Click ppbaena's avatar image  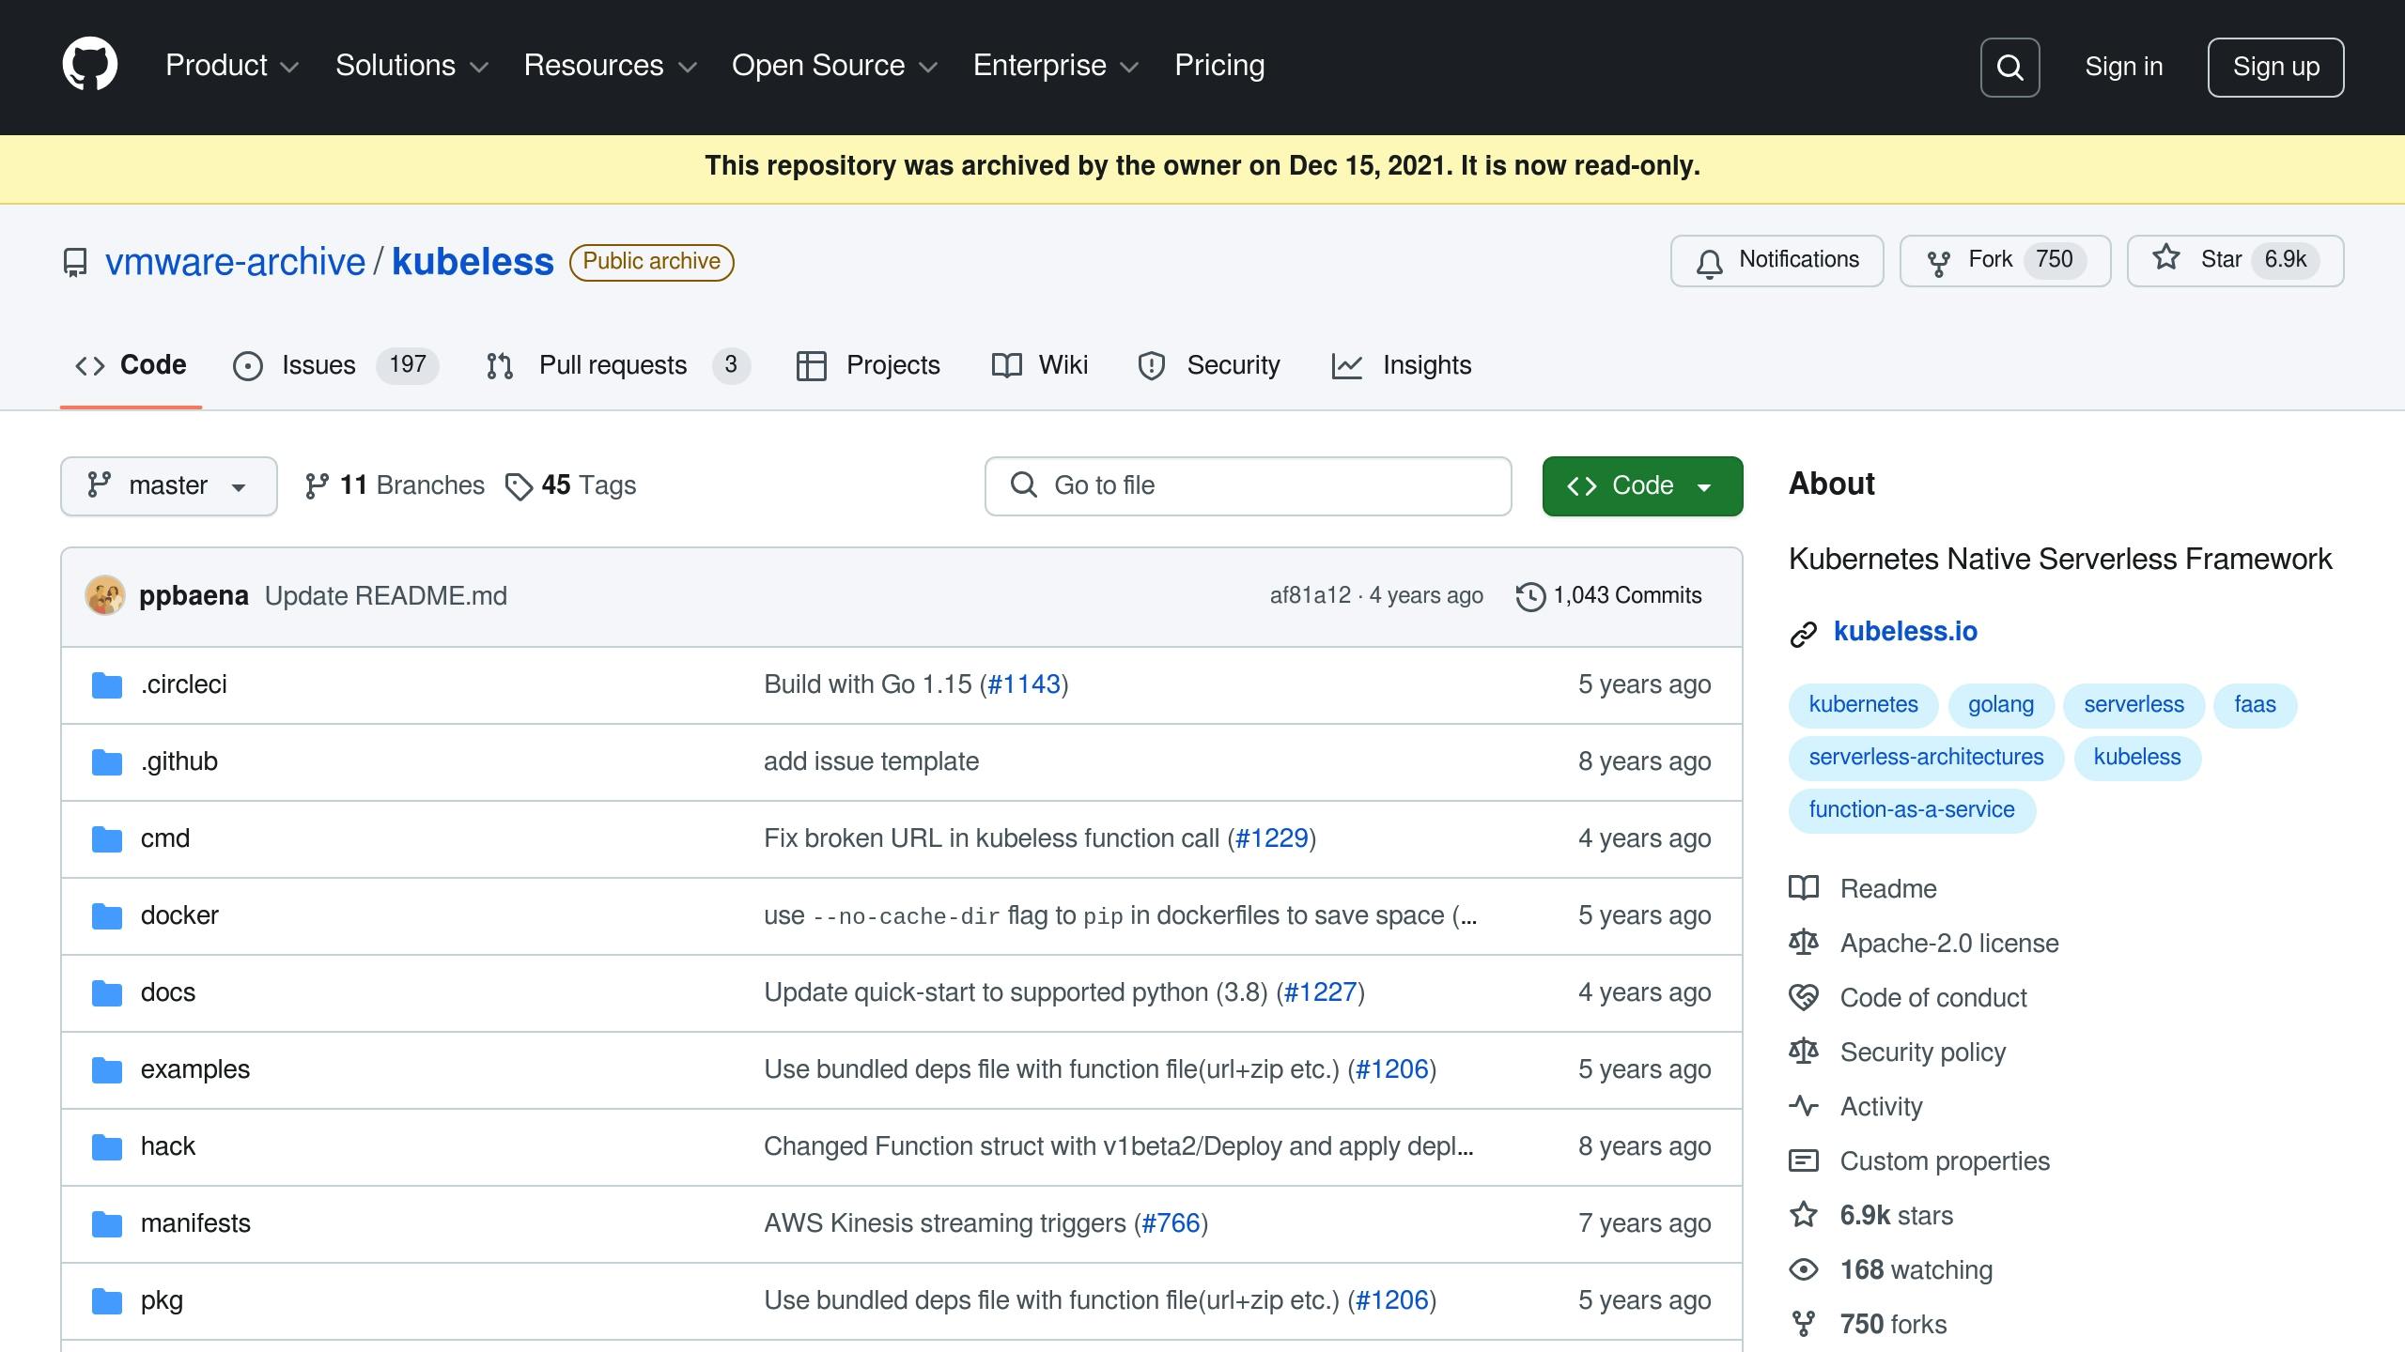click(105, 596)
